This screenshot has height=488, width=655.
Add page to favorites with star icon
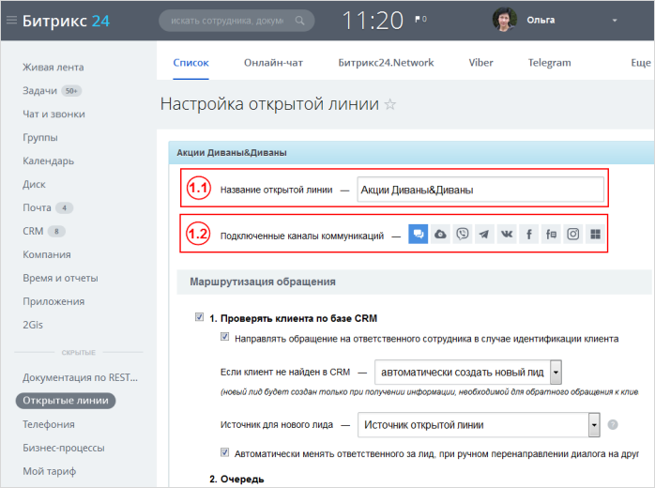click(x=390, y=104)
